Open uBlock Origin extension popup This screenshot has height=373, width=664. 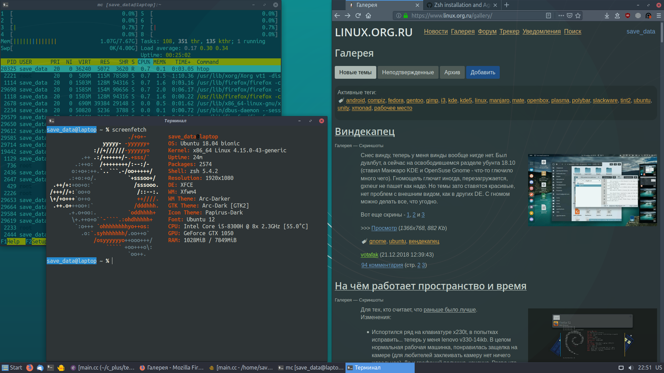click(x=628, y=16)
